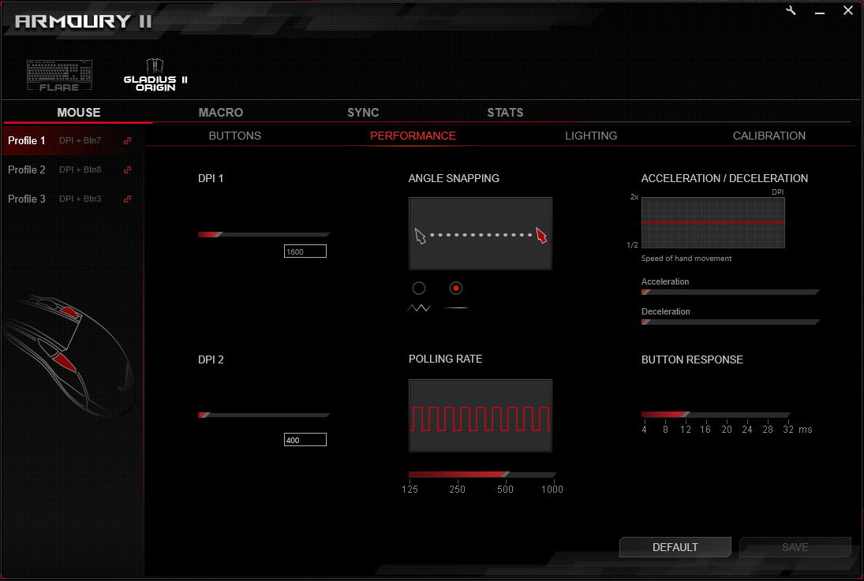This screenshot has width=864, height=581.
Task: Select the straight-line angle snapping radio option
Action: (456, 288)
